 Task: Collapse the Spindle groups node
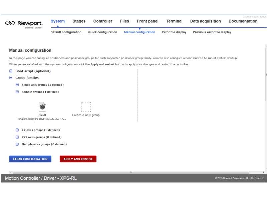coord(17,92)
